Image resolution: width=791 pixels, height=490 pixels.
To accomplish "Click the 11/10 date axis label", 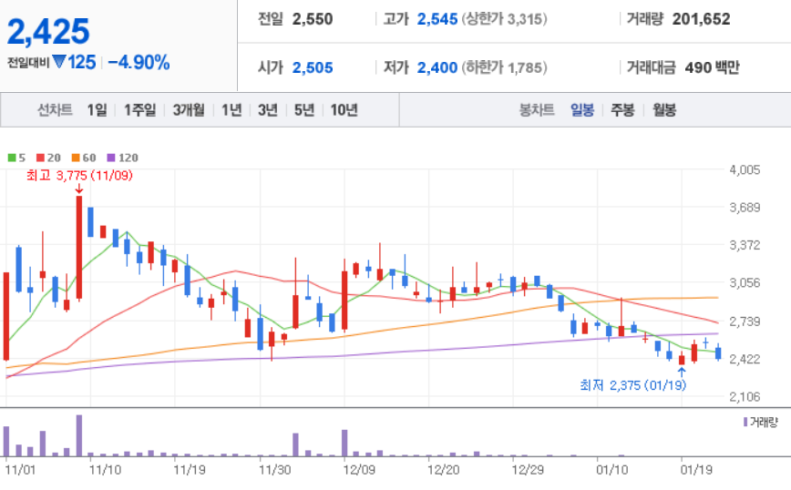I will tap(105, 470).
